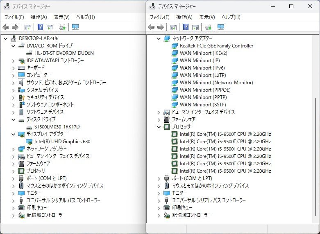Viewport: 320px width, 234px height.
Task: Click Forward arrow in left window toolbar
Action: click(x=15, y=27)
